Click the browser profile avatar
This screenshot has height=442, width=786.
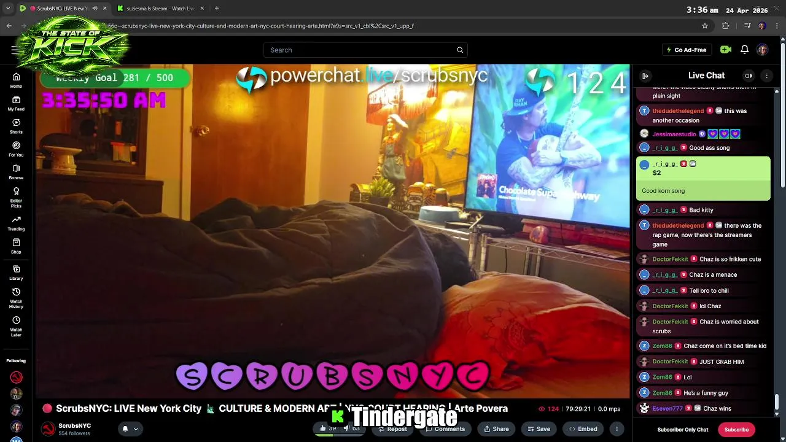(762, 26)
